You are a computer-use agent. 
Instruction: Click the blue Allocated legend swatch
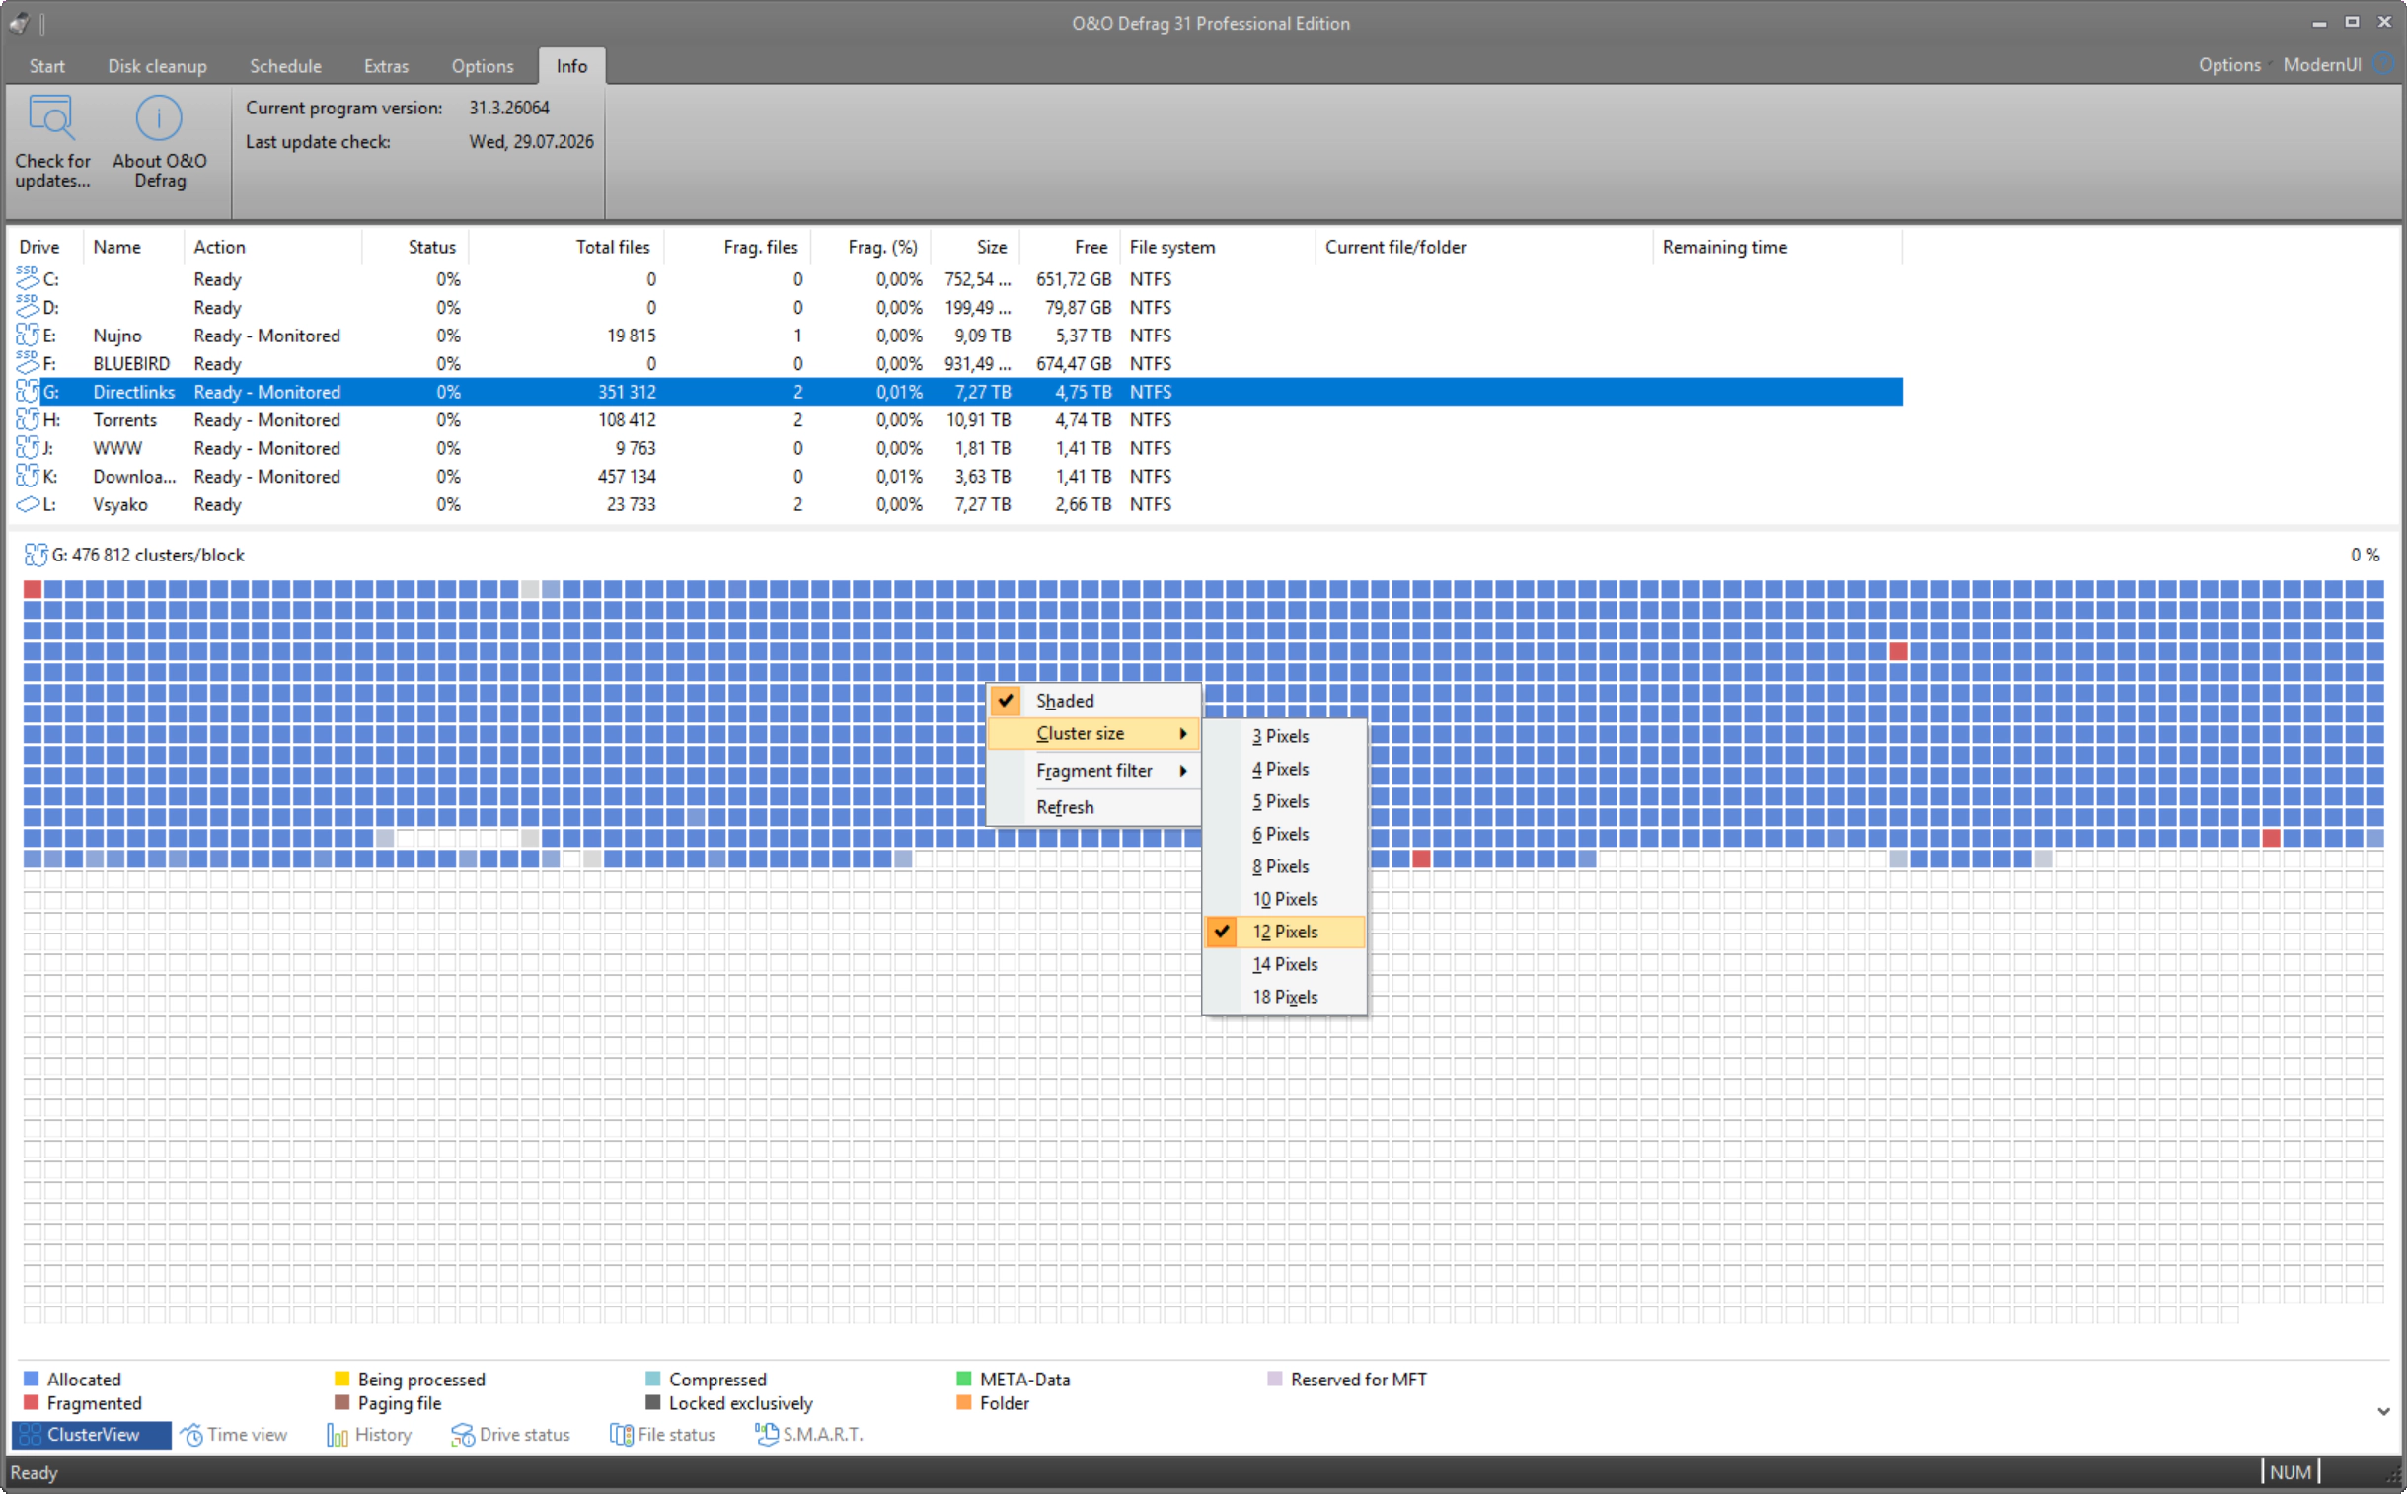click(x=31, y=1379)
